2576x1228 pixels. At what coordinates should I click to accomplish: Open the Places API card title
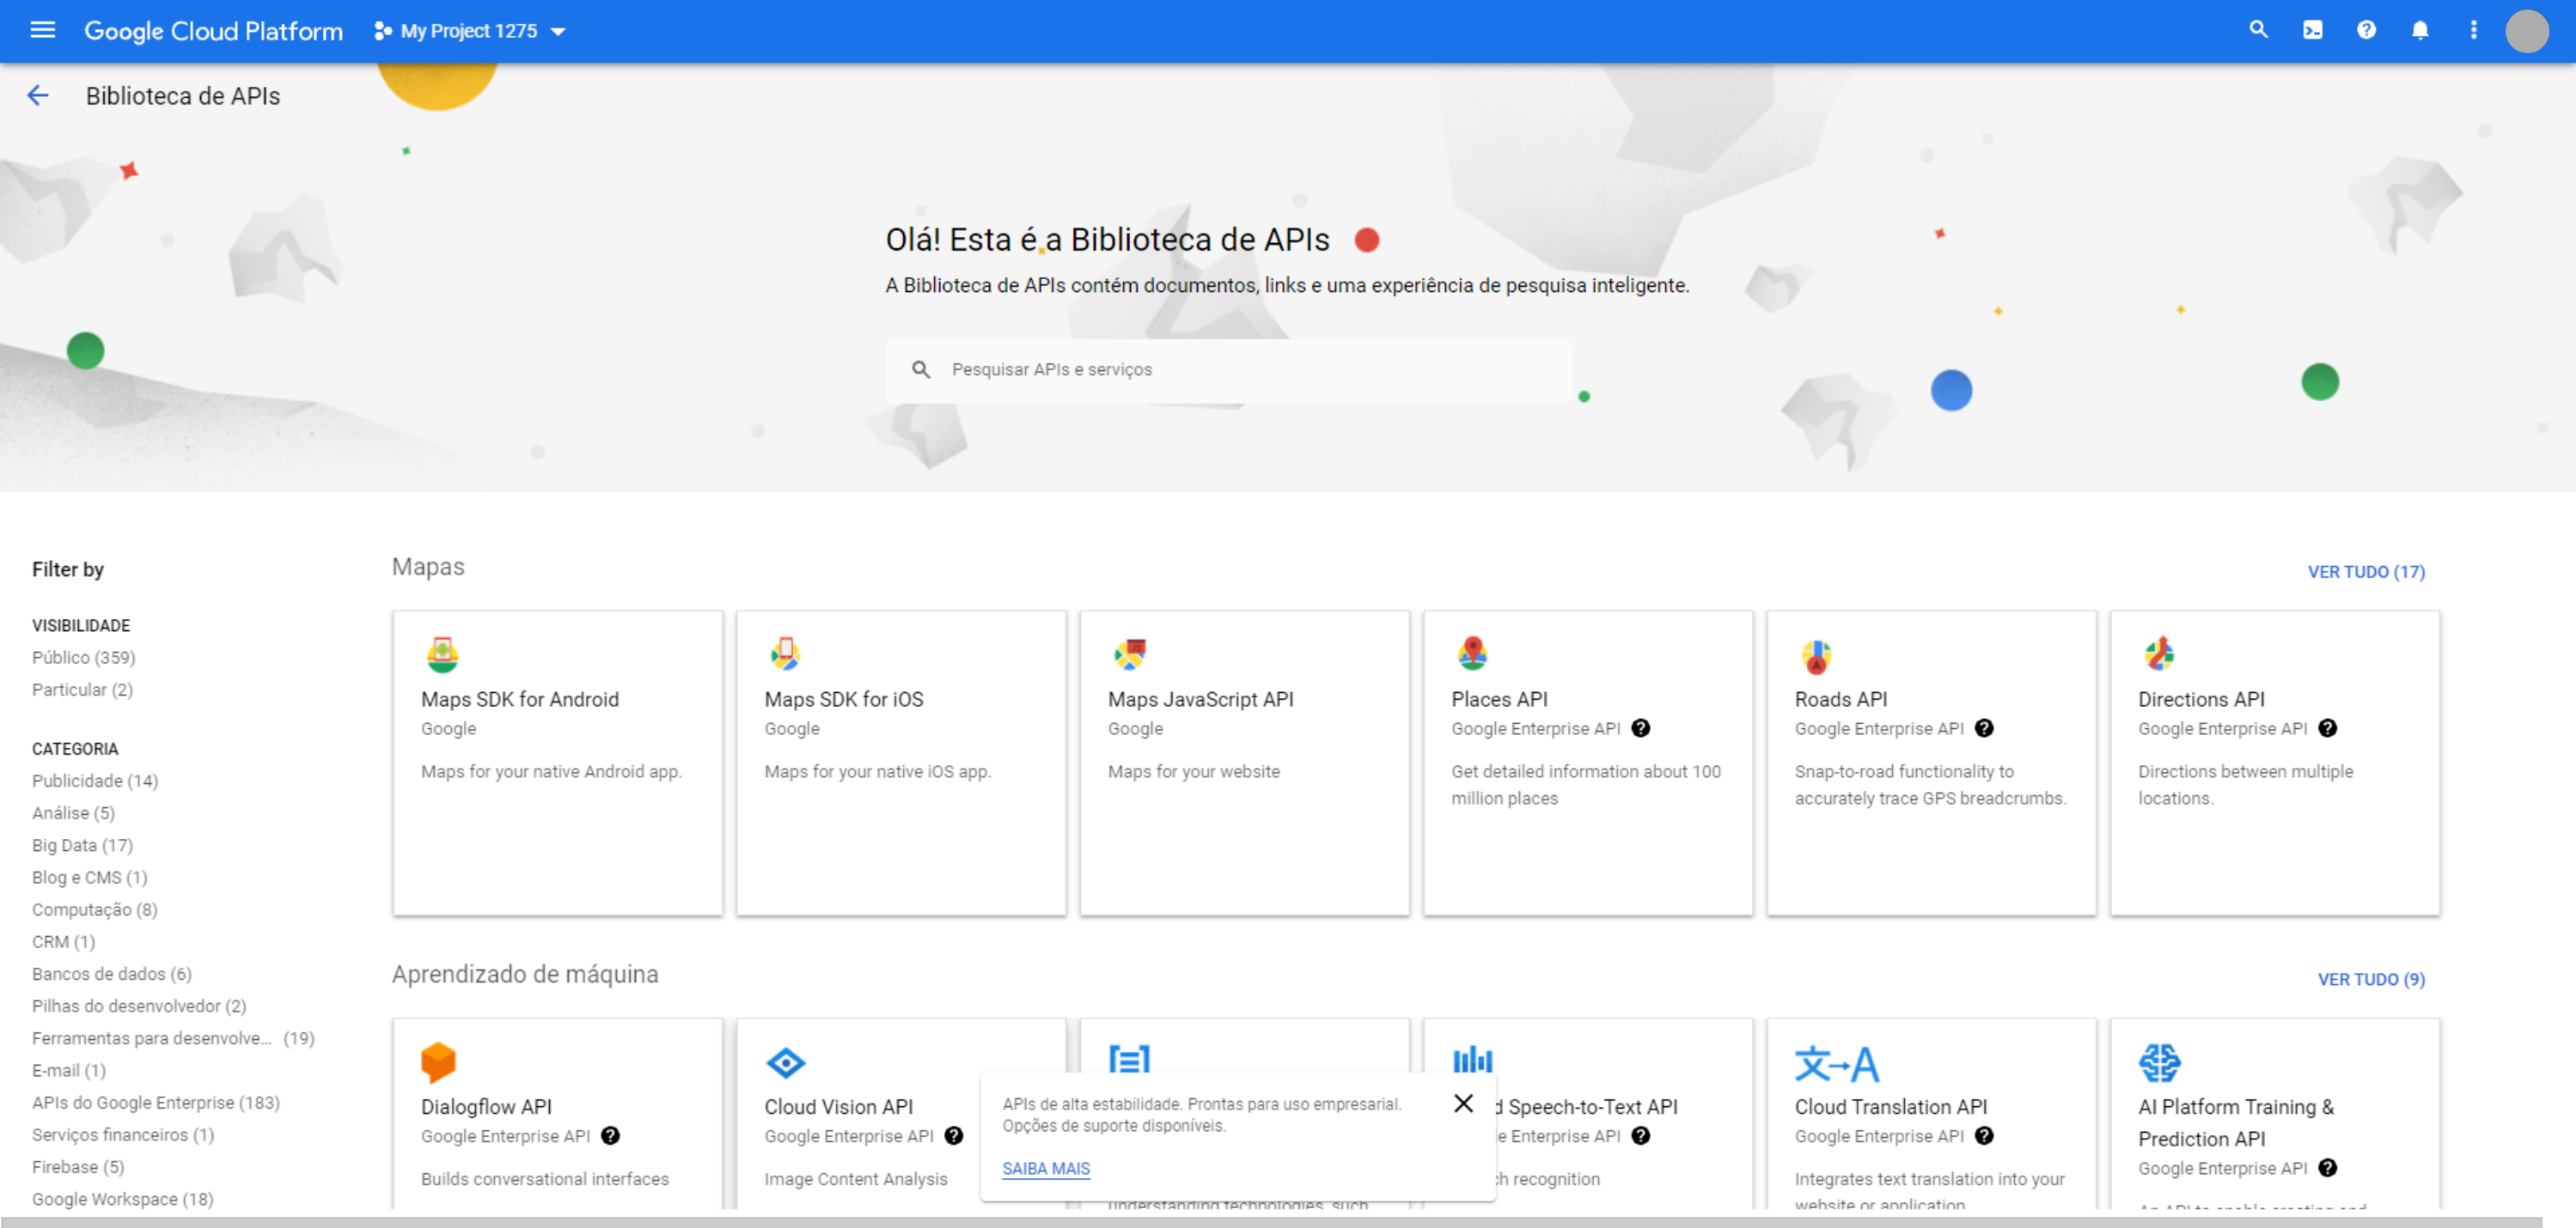[x=1499, y=699]
